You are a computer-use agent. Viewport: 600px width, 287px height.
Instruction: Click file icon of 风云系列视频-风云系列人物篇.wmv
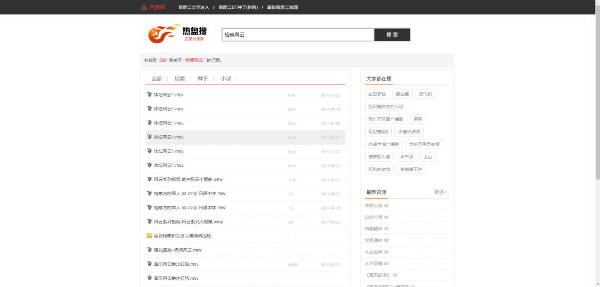(x=149, y=221)
